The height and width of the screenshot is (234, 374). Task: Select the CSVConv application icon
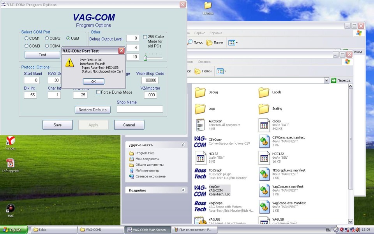(200, 142)
